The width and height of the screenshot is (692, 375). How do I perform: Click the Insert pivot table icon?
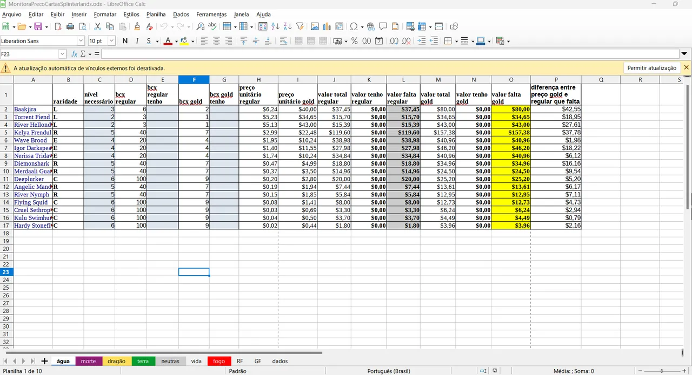pos(340,26)
